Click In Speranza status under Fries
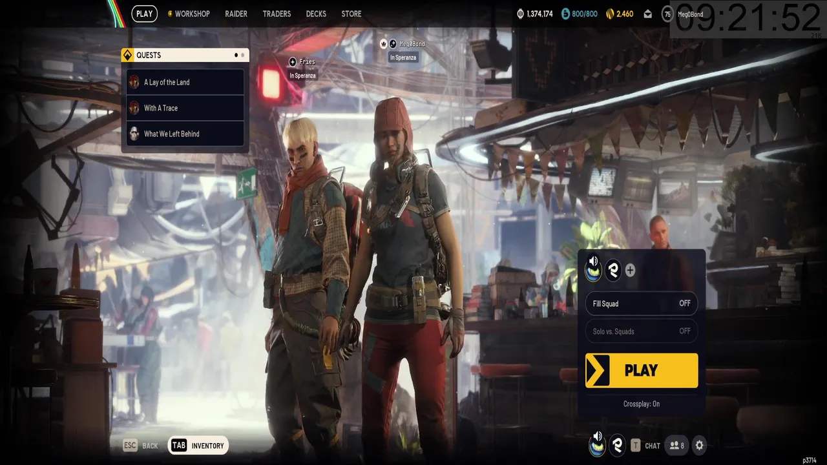 [x=303, y=76]
